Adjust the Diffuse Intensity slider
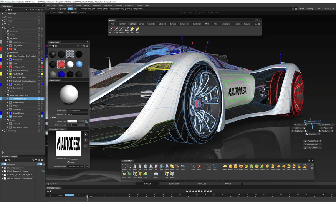Image resolution: width=336 pixels, height=202 pixels. tap(83, 125)
